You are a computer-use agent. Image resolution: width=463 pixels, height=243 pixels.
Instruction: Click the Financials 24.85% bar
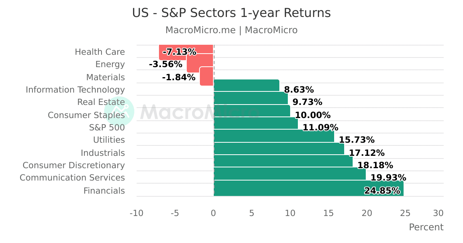tap(289, 188)
